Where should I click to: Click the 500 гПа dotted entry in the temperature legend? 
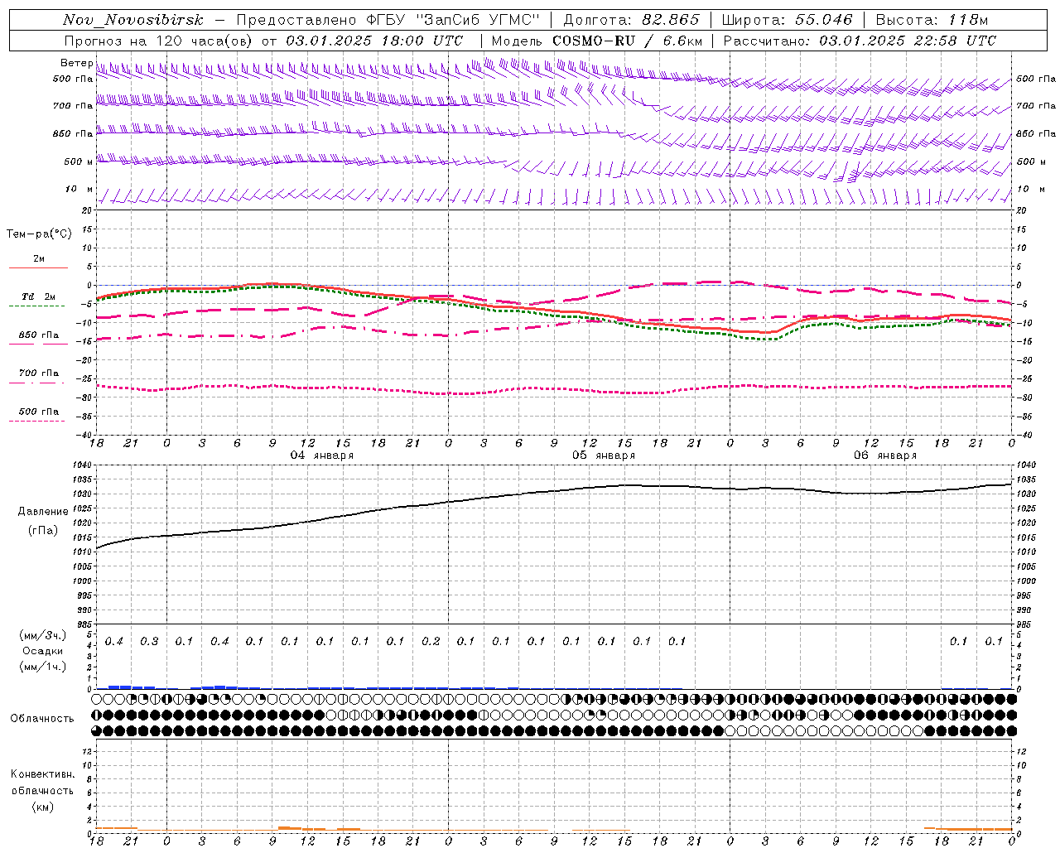(38, 412)
